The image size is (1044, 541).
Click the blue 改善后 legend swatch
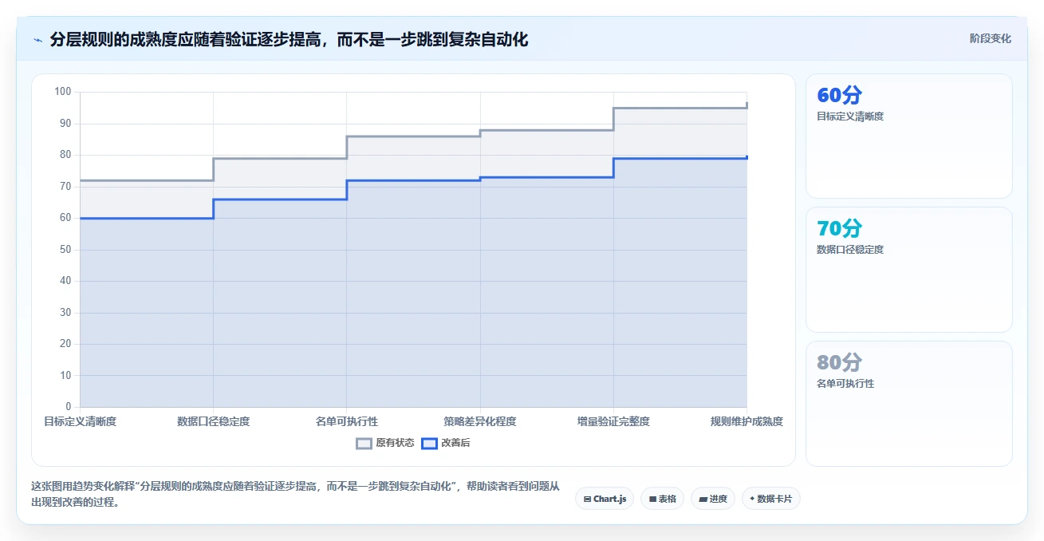tap(429, 444)
